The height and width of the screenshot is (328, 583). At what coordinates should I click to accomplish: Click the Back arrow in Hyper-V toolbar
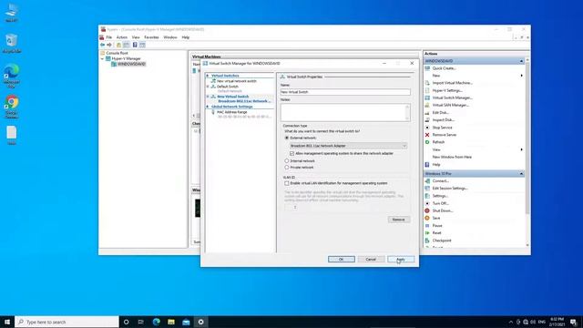[x=103, y=45]
